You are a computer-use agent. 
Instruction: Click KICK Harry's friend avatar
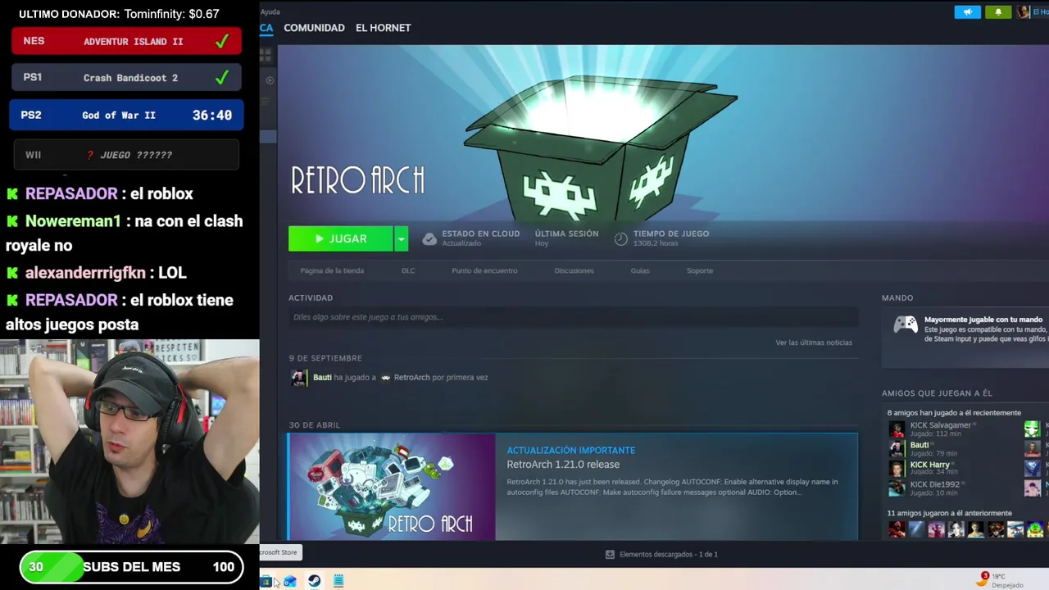point(897,468)
